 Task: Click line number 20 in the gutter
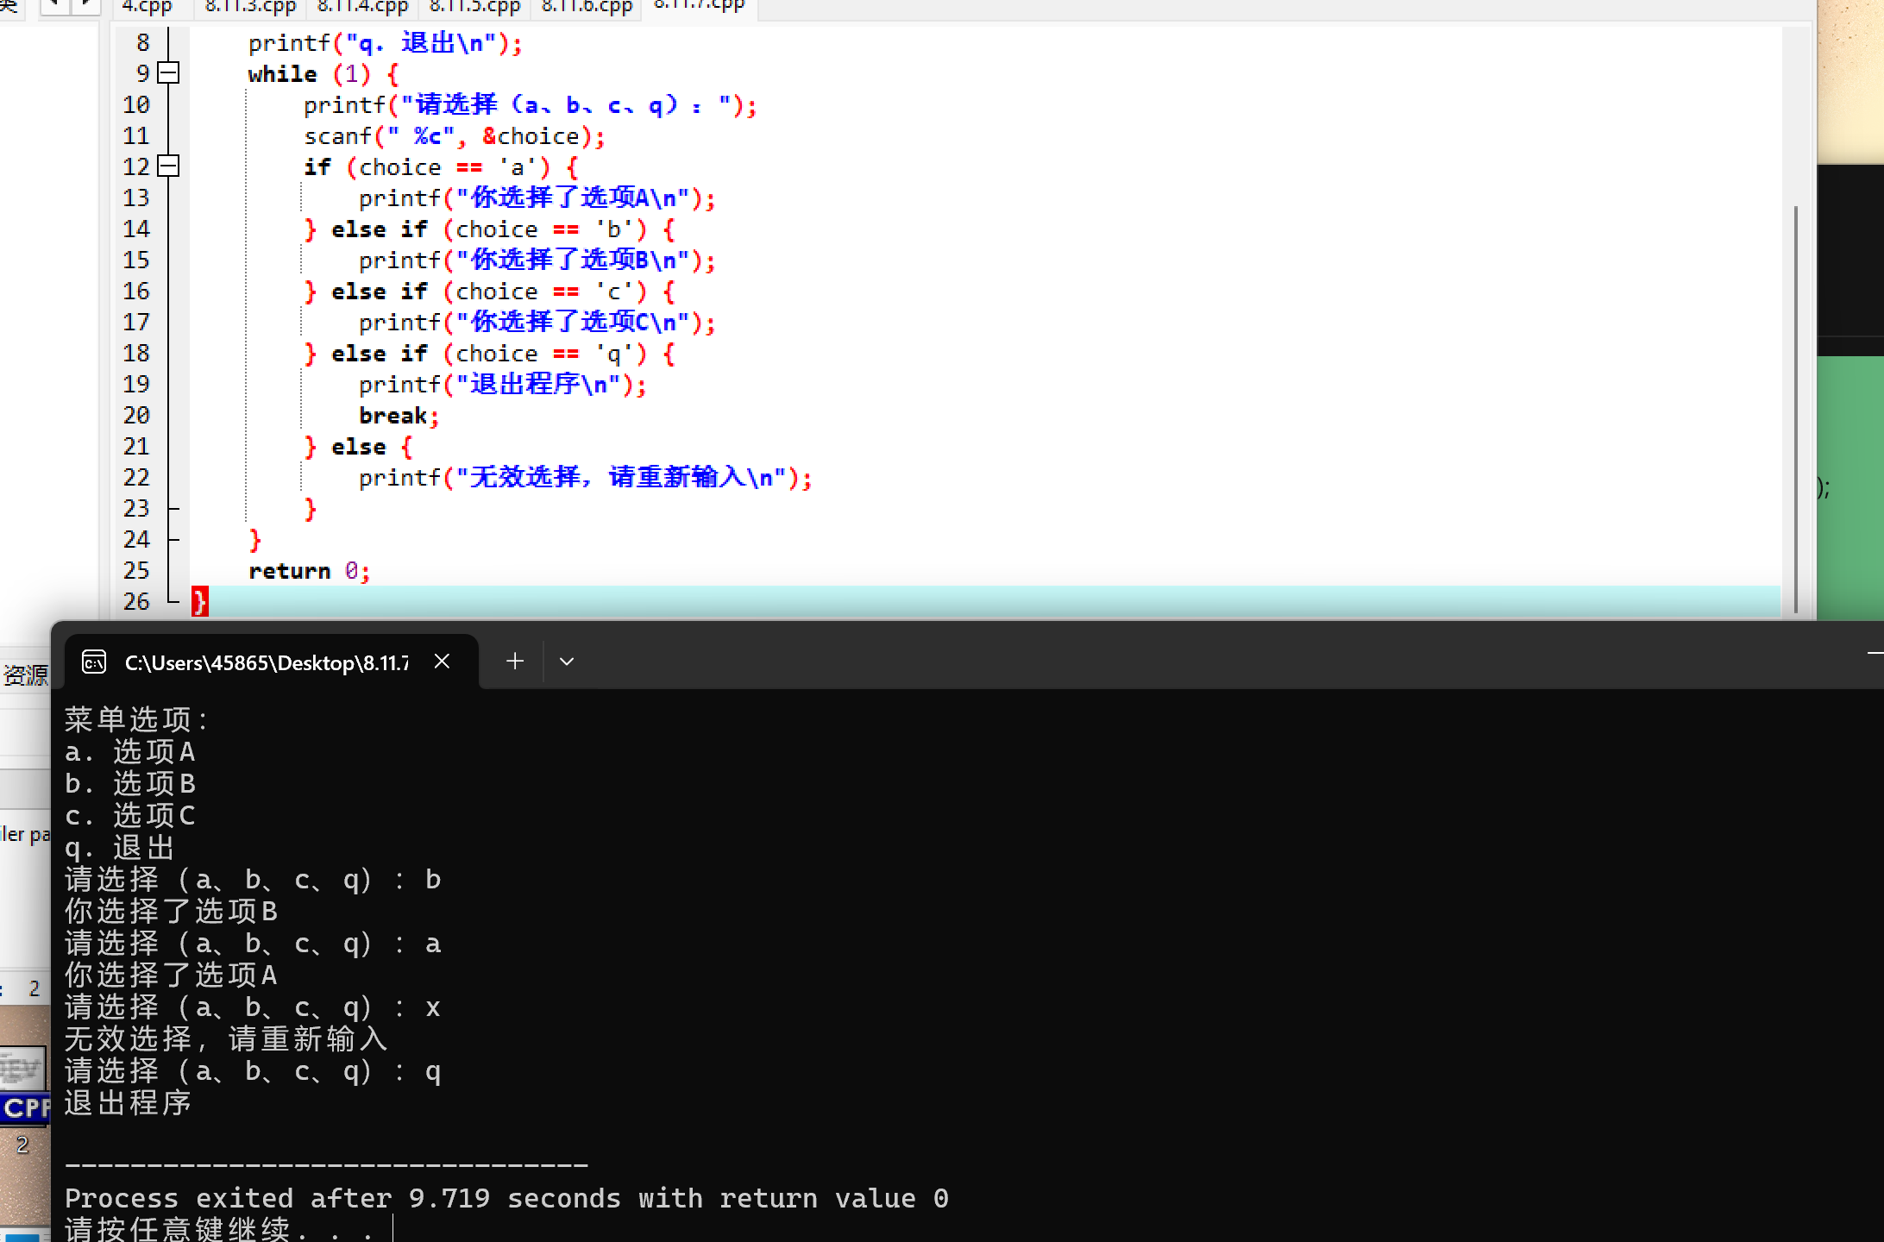(x=136, y=416)
